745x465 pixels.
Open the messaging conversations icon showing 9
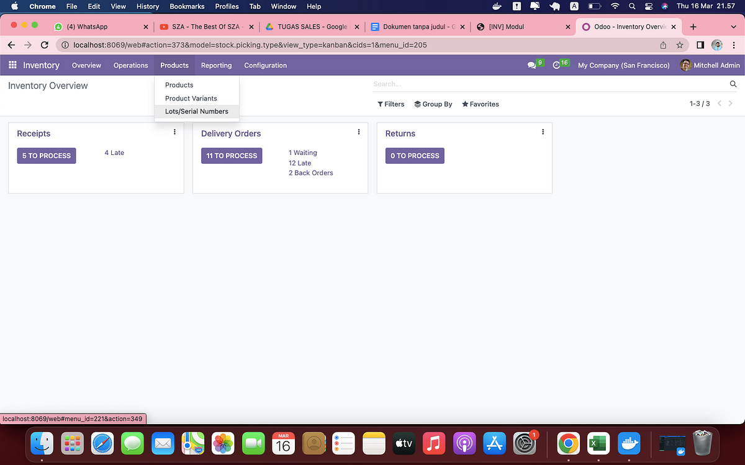(533, 65)
